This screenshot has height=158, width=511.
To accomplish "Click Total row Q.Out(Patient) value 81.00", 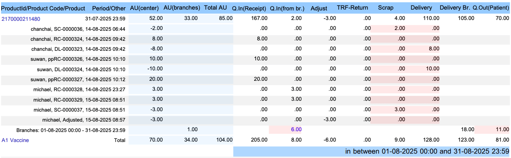I will pos(502,140).
